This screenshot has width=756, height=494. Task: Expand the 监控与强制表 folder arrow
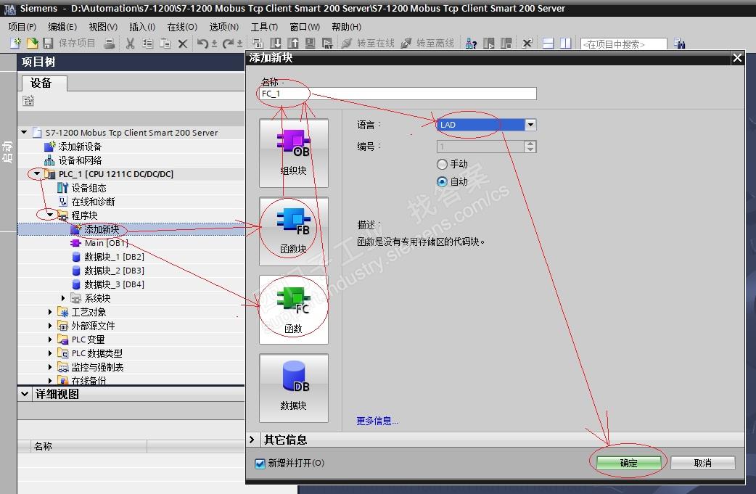point(50,367)
